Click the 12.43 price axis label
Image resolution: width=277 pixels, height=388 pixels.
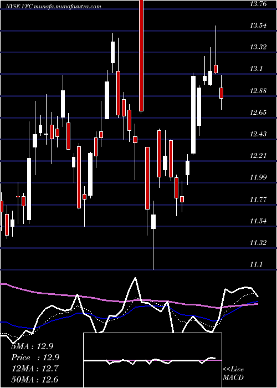point(258,134)
